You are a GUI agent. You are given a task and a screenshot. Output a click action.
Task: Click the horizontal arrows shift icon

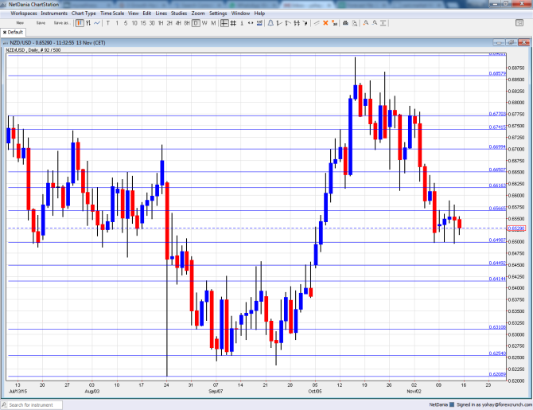251,23
